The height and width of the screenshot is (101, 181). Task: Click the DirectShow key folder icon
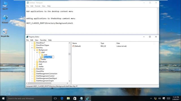[x=35, y=69]
